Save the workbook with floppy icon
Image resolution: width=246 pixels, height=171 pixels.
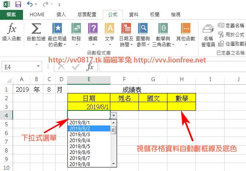tap(18, 4)
